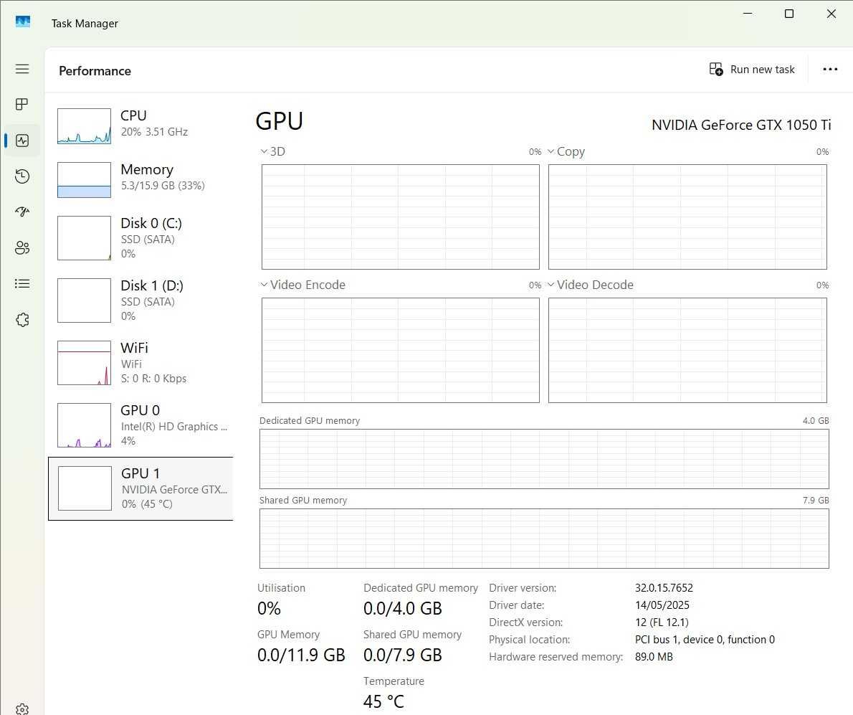Viewport: 853px width, 715px height.
Task: Click the 0.0/11.9 GB GPU Memory value
Action: point(301,655)
